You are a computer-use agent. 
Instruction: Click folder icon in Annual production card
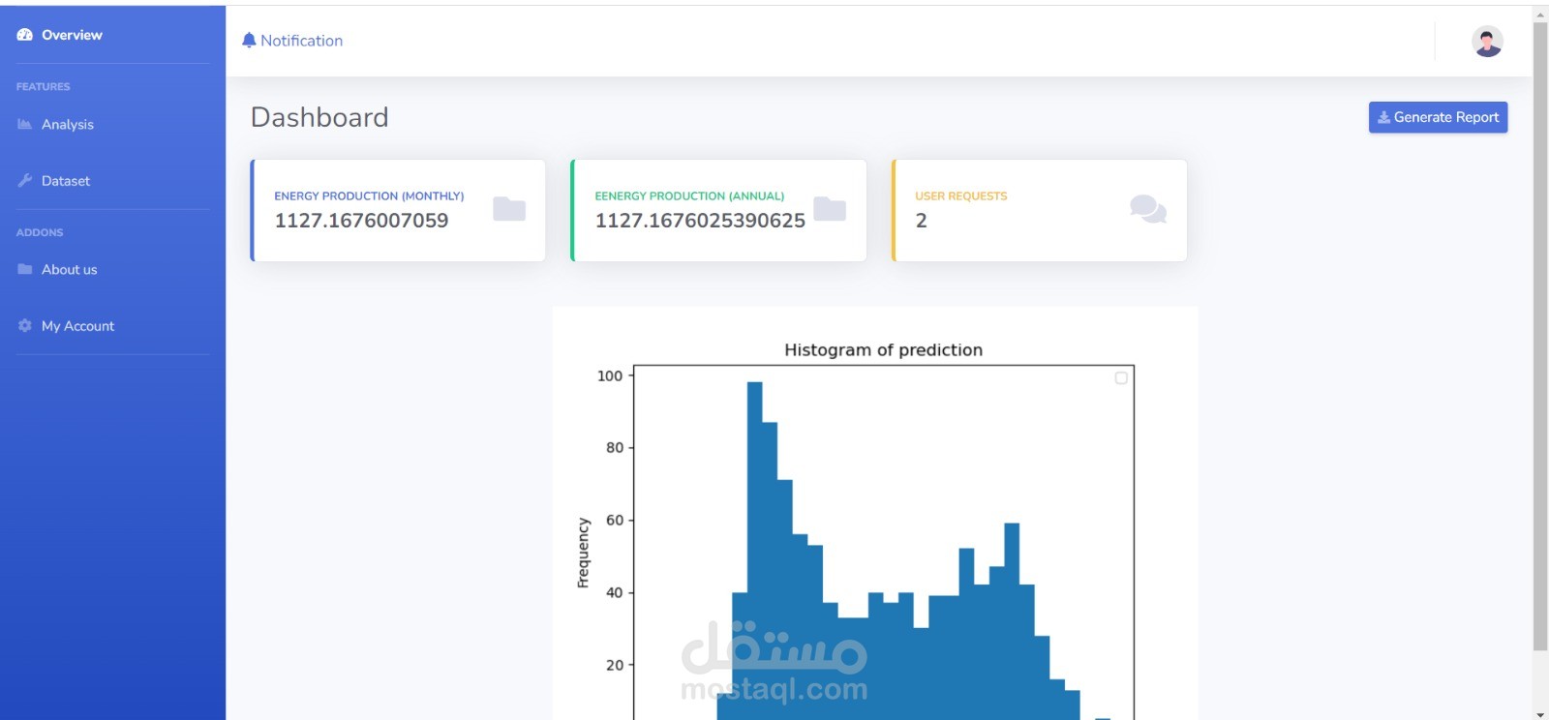coord(830,209)
